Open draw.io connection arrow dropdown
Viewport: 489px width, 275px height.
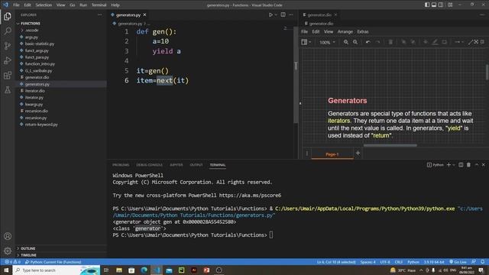point(458,42)
